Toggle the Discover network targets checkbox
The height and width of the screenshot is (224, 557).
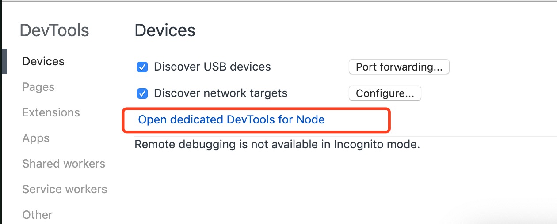[142, 93]
